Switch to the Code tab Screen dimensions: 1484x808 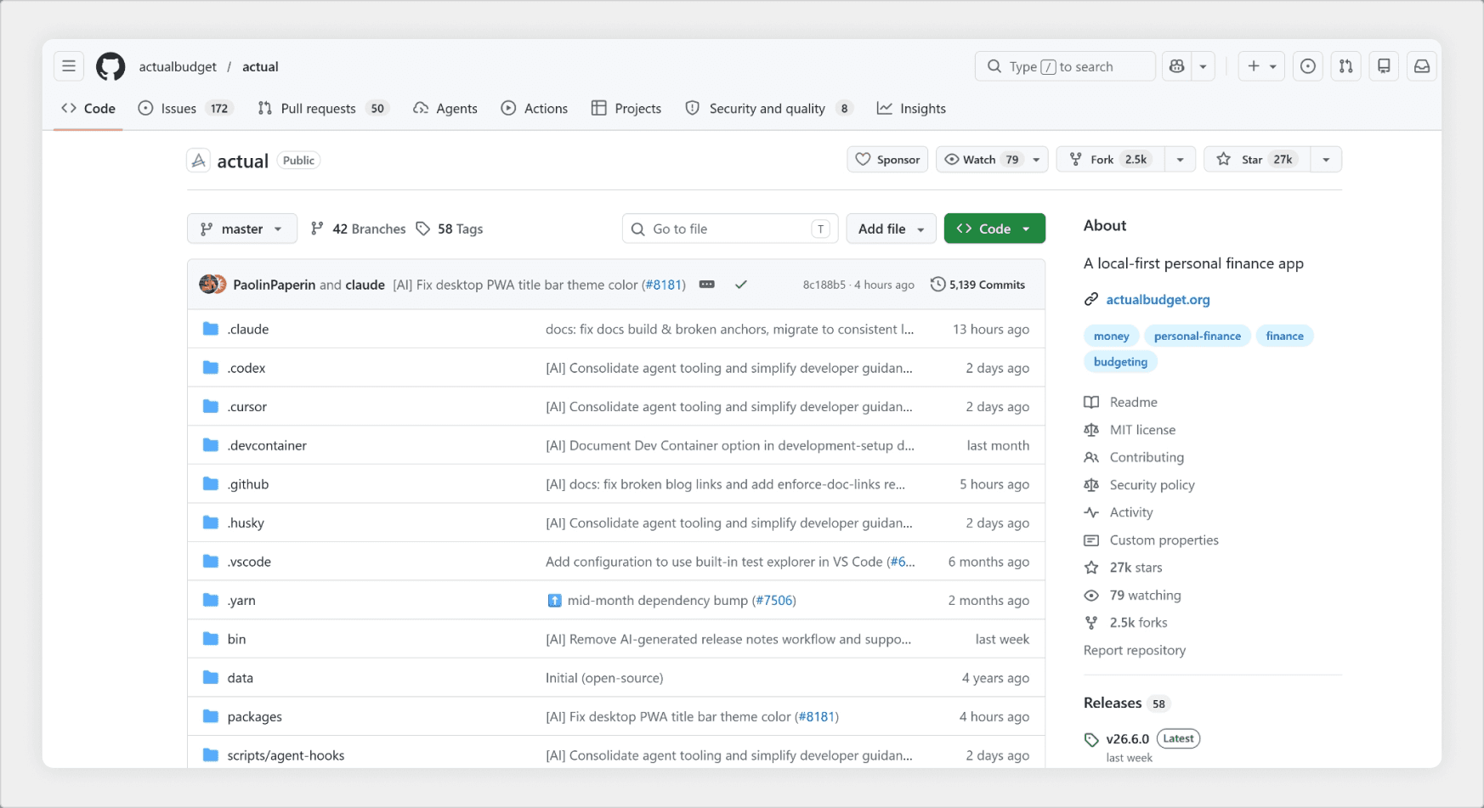coord(88,109)
